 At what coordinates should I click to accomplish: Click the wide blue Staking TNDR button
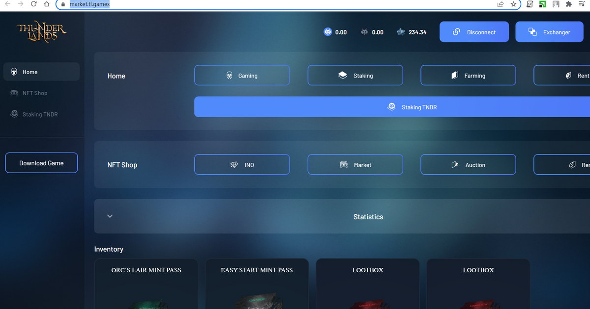392,107
